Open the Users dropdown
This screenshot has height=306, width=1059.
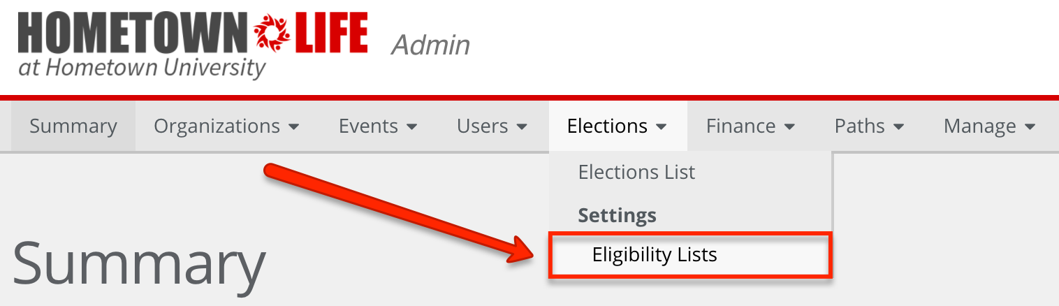[x=492, y=126]
